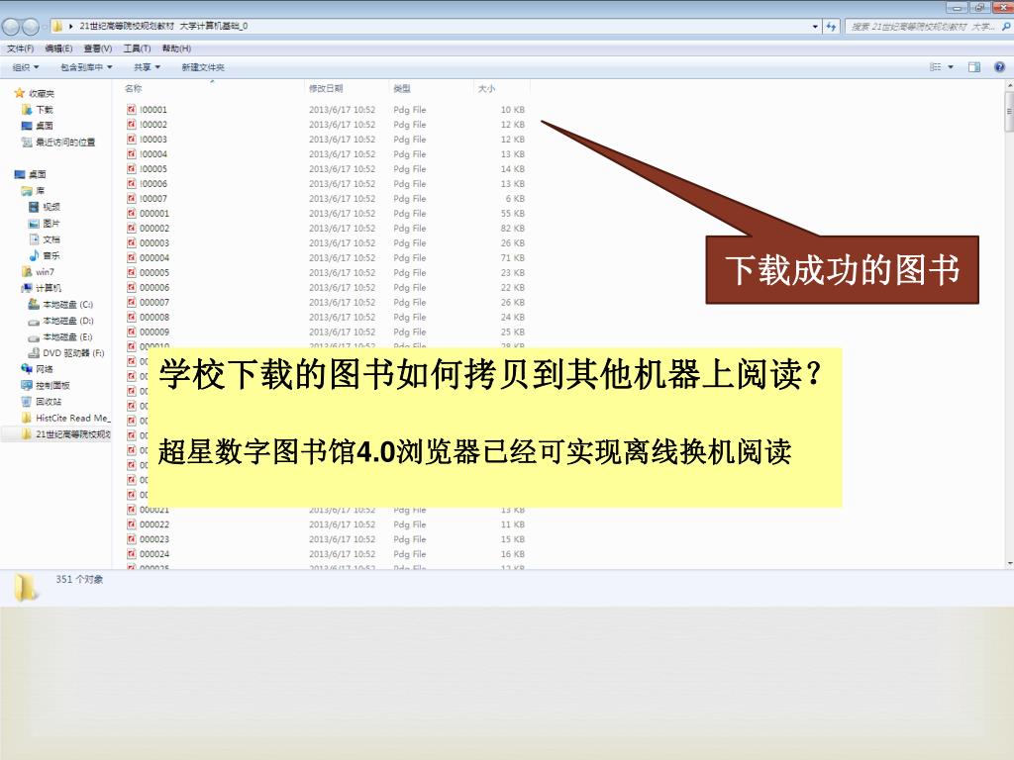
Task: Open the 音乐 library
Action: coord(44,255)
